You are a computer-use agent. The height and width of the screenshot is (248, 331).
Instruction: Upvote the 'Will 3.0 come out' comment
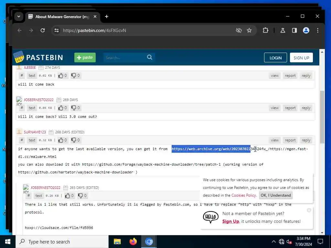coord(62,108)
